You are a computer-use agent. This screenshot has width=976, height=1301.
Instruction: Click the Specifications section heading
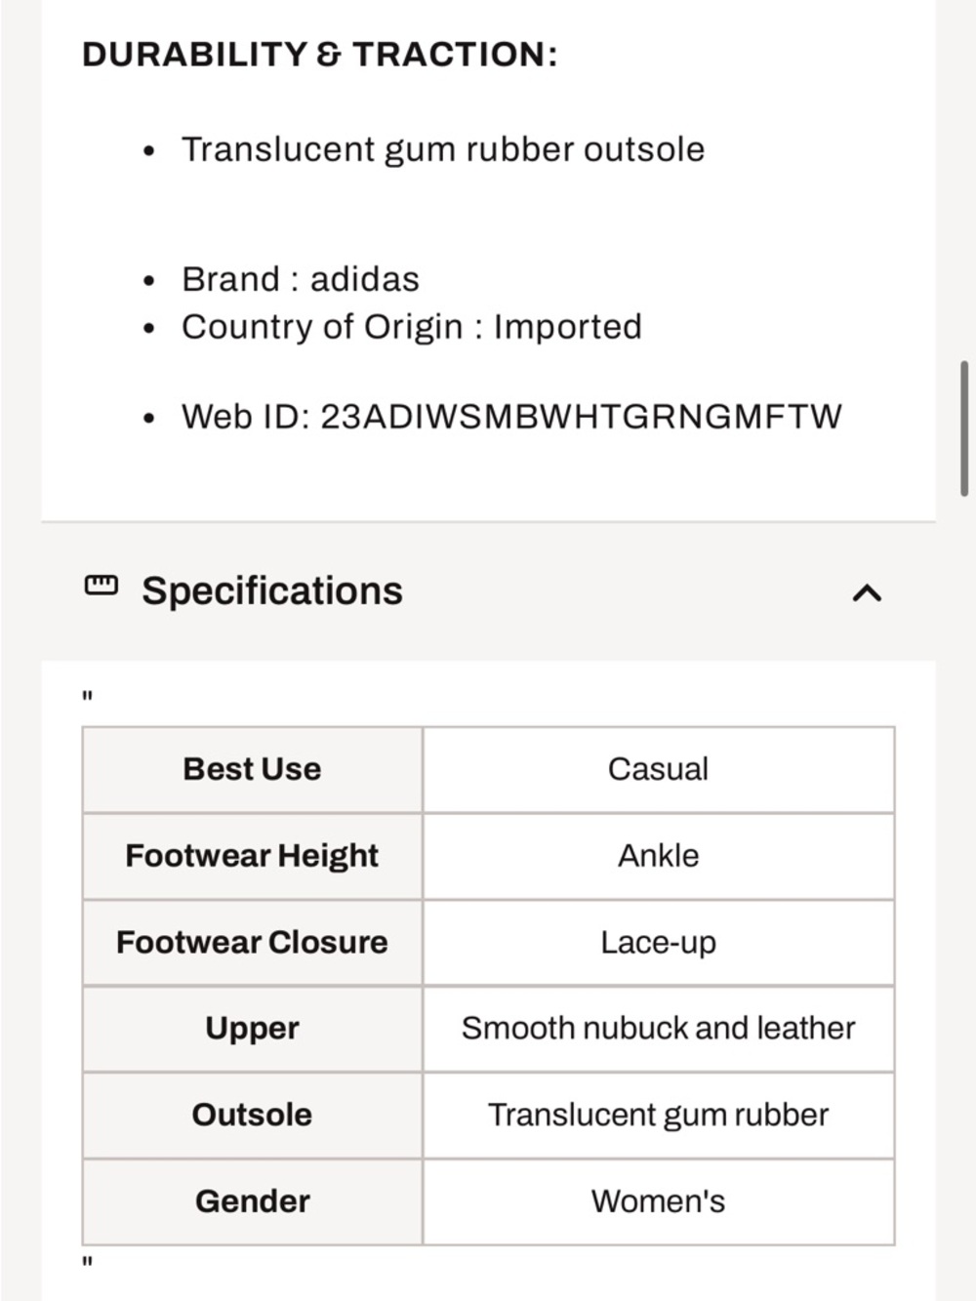272,591
